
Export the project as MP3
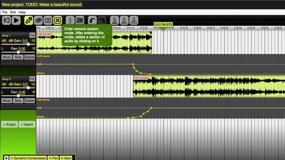(124, 20)
